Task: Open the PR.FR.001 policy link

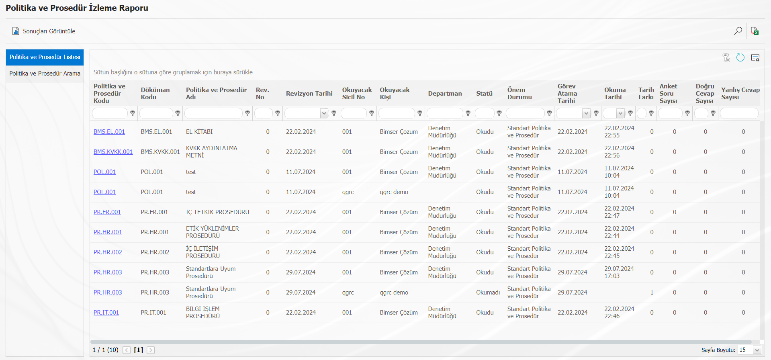Action: point(107,212)
